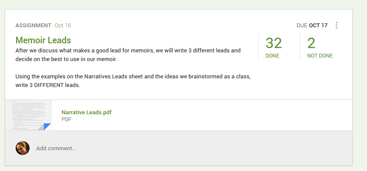This screenshot has height=171, width=367.
Task: Click the NOT DONE label under 2
Action: pyautogui.click(x=320, y=56)
